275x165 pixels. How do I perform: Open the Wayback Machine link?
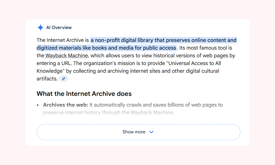tap(67, 56)
